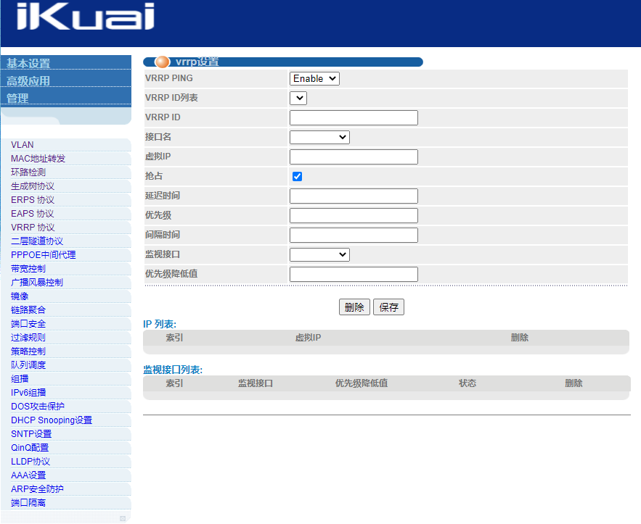This screenshot has height=524, width=641.
Task: Click the orange vrrp设置 header icon
Action: (163, 62)
